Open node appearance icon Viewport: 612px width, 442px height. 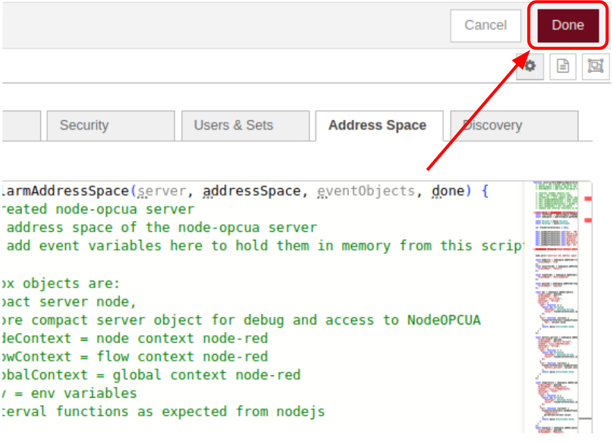pyautogui.click(x=595, y=67)
